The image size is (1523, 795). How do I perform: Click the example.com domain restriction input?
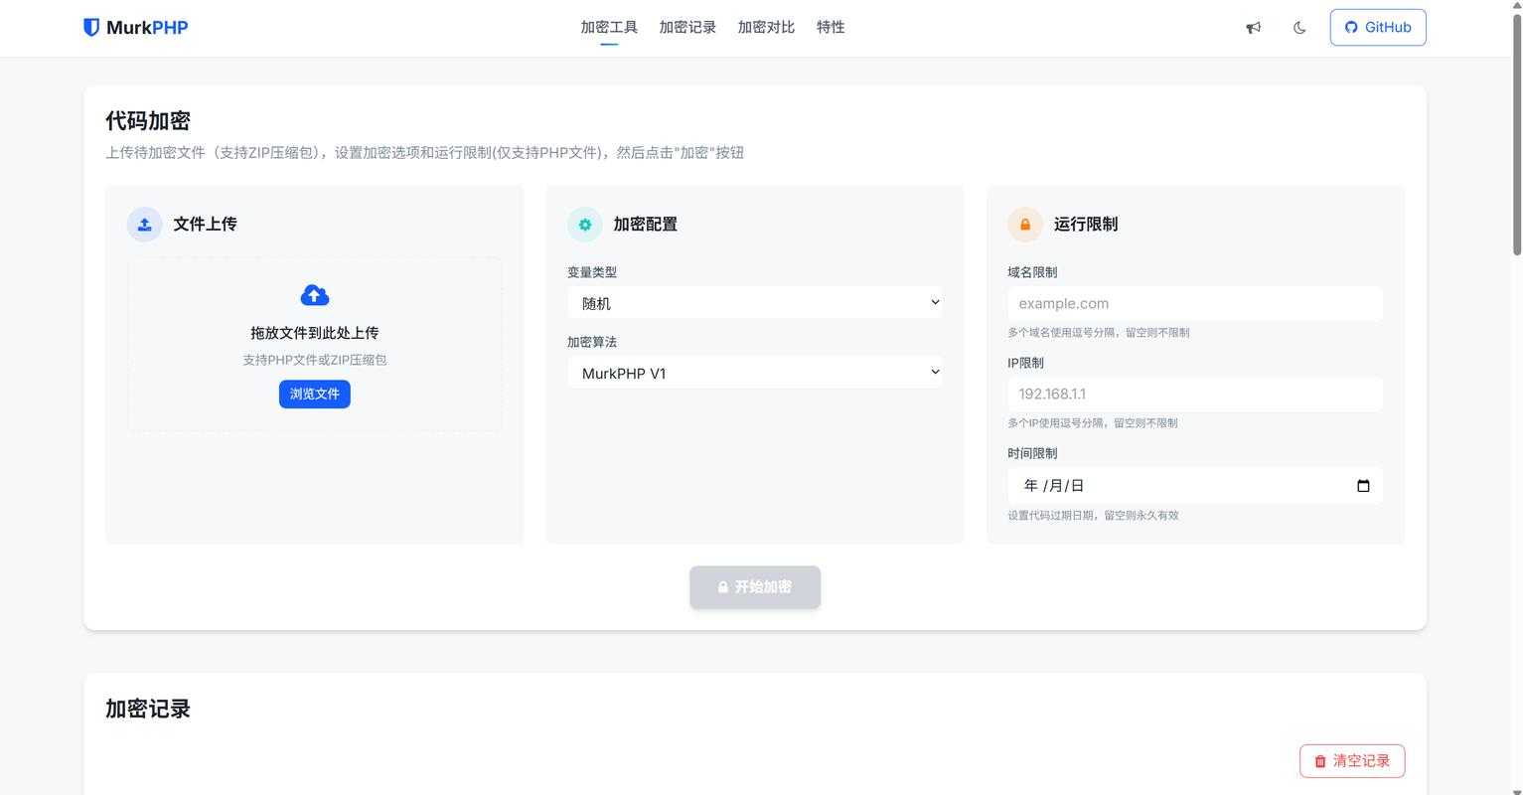[x=1194, y=303]
